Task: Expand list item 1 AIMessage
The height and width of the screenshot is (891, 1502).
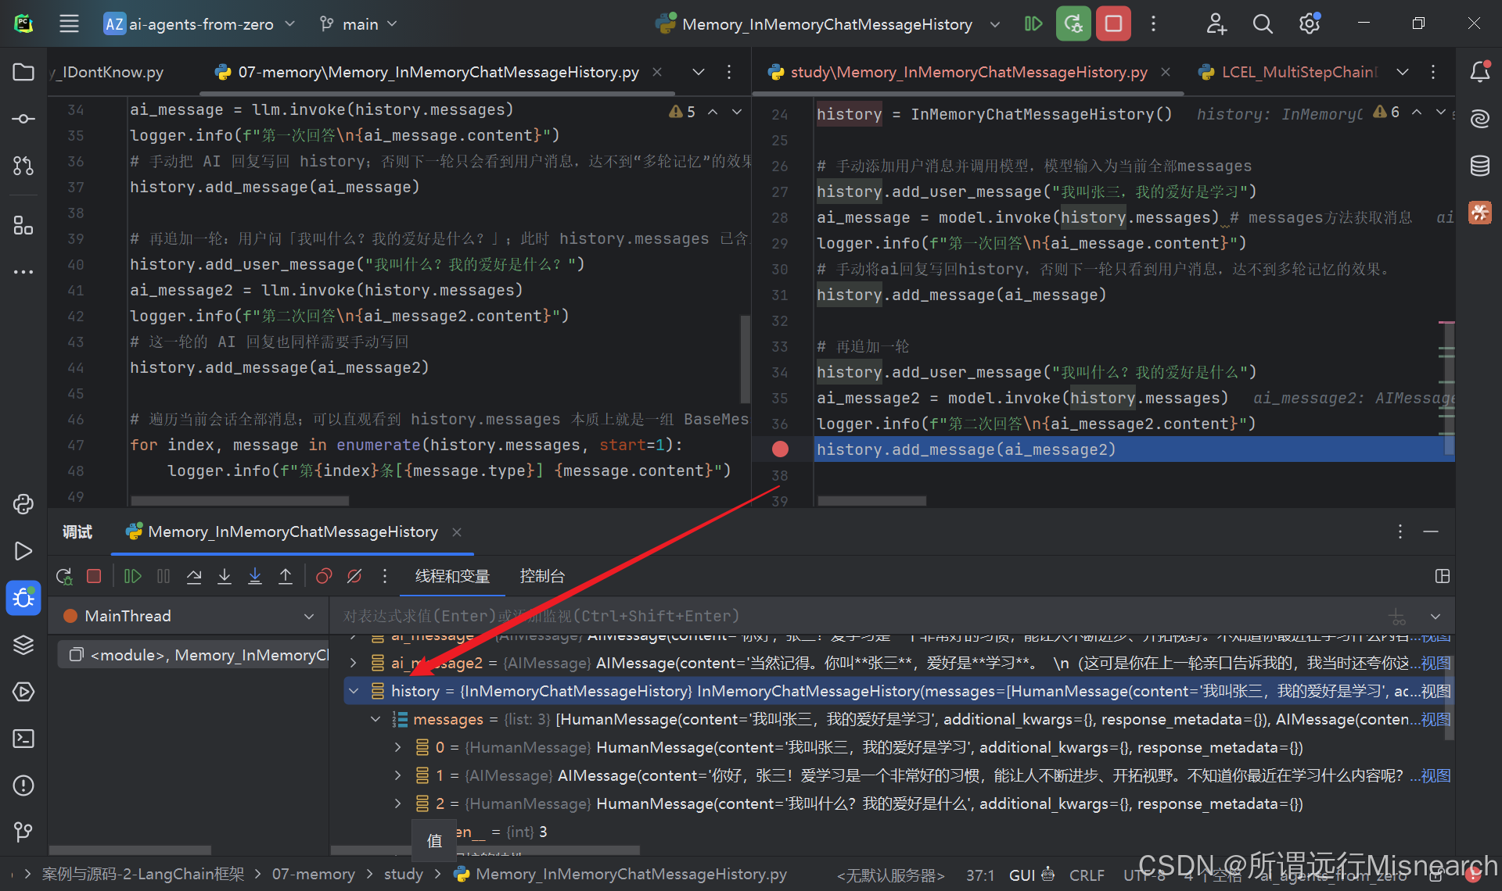Action: [398, 775]
